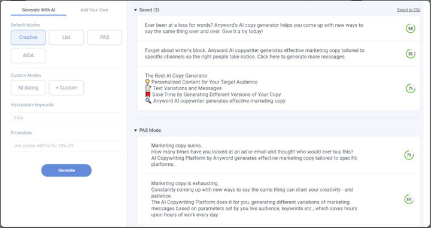Choose the AIDA mode button
The width and height of the screenshot is (431, 228).
[x=28, y=56]
